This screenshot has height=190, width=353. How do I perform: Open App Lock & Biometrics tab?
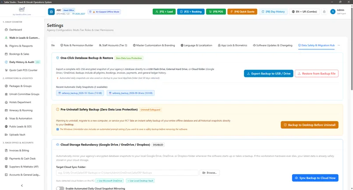pyautogui.click(x=233, y=45)
